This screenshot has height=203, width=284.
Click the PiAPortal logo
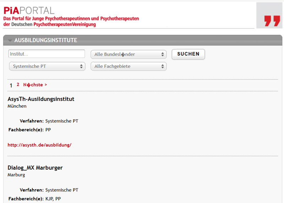pyautogui.click(x=29, y=11)
